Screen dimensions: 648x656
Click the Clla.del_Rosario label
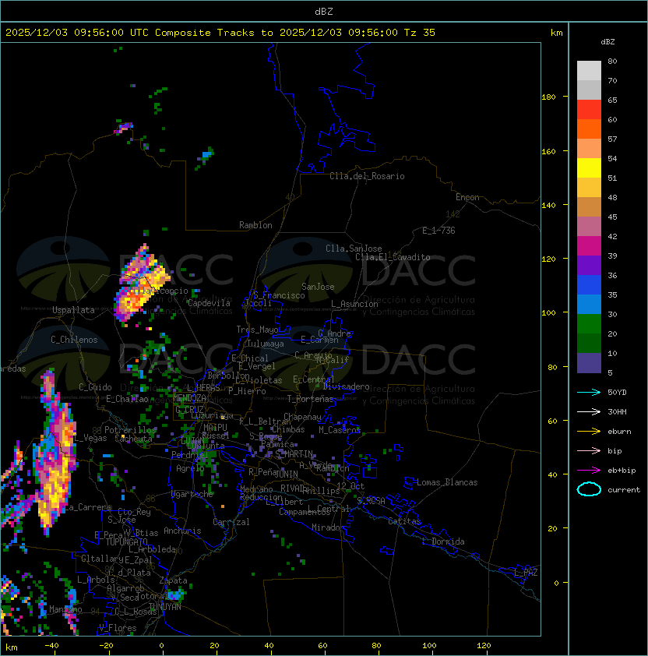(367, 176)
